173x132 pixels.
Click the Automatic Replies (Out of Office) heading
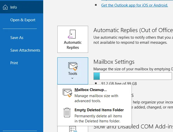click(x=133, y=30)
